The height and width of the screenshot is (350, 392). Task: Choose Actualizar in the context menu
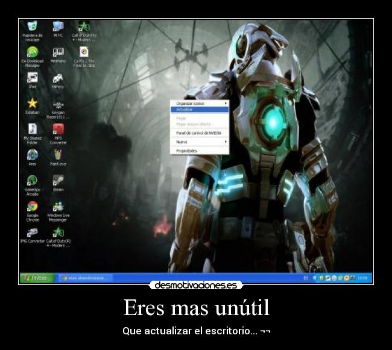pos(200,110)
